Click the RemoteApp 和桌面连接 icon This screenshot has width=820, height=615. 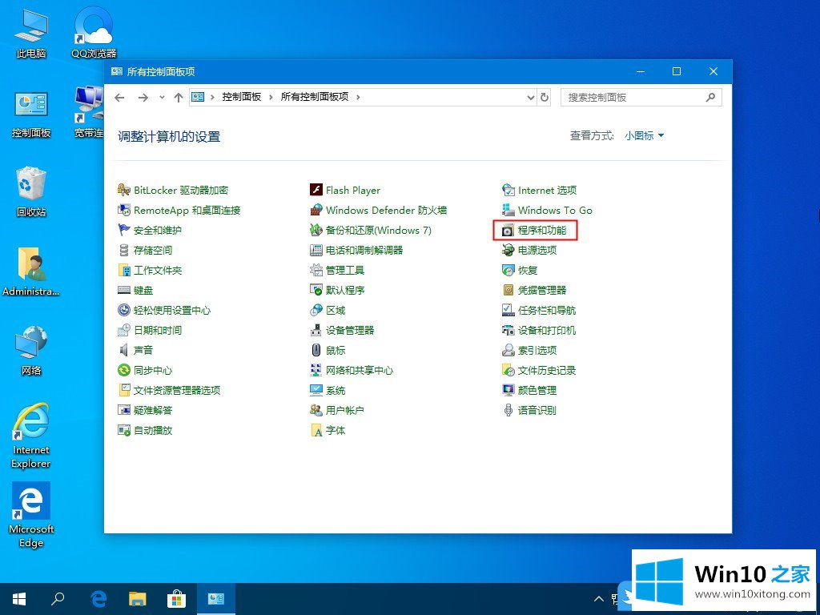(x=124, y=211)
